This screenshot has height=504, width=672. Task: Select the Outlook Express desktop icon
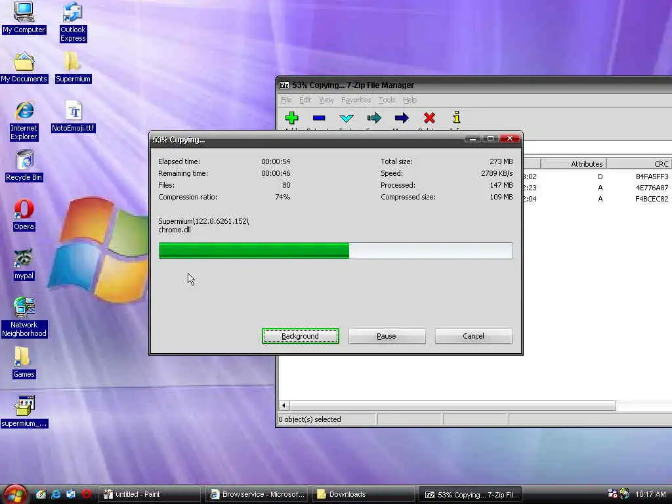73,22
